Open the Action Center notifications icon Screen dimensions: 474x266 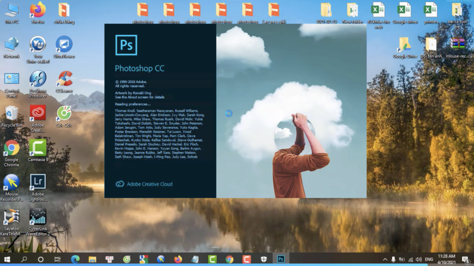pos(466,260)
